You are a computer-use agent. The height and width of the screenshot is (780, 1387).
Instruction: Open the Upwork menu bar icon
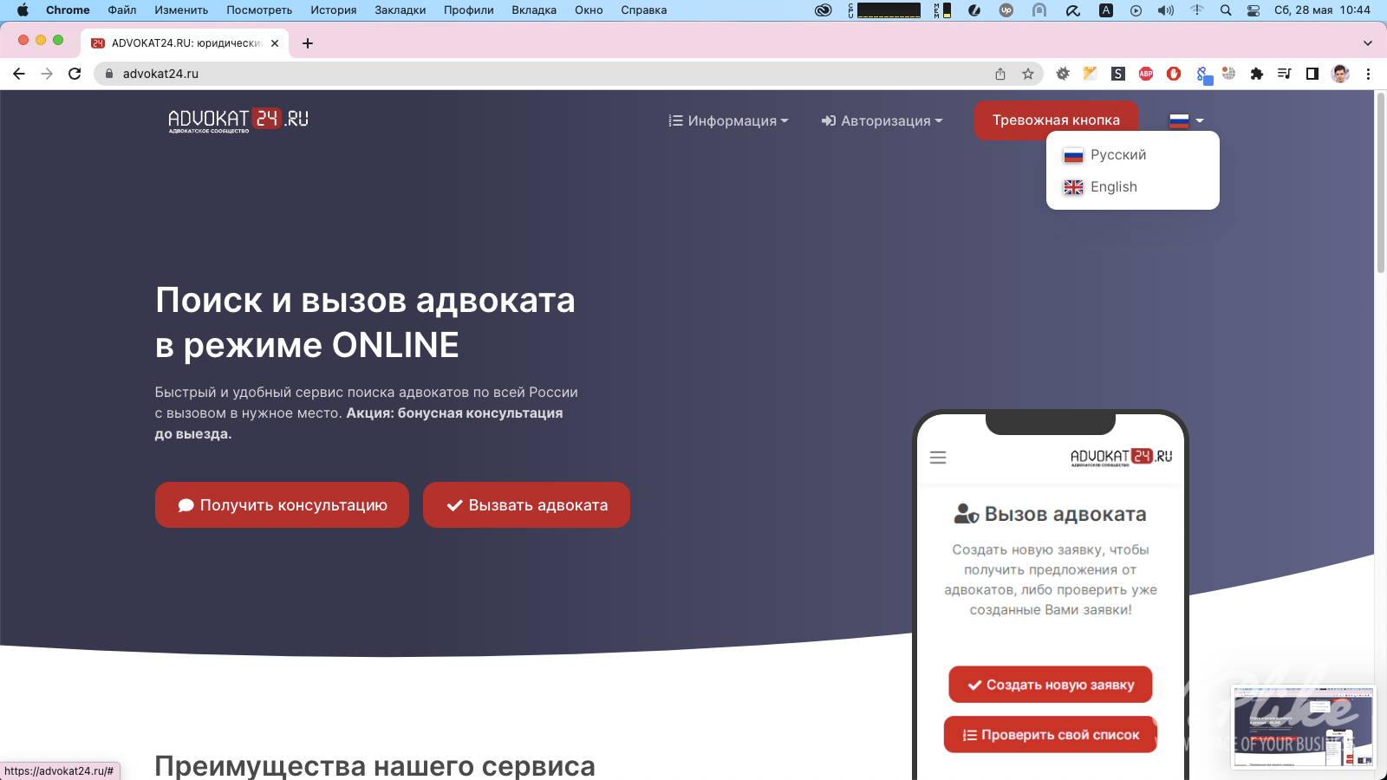pos(1006,10)
